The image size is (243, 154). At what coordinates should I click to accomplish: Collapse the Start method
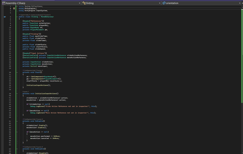tap(17, 72)
